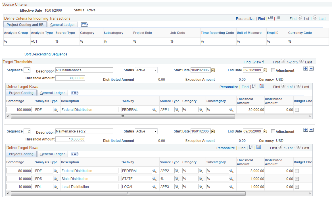Add a new Target Threshold row after Sequence 1
334x201 pixels.
pyautogui.click(x=306, y=69)
